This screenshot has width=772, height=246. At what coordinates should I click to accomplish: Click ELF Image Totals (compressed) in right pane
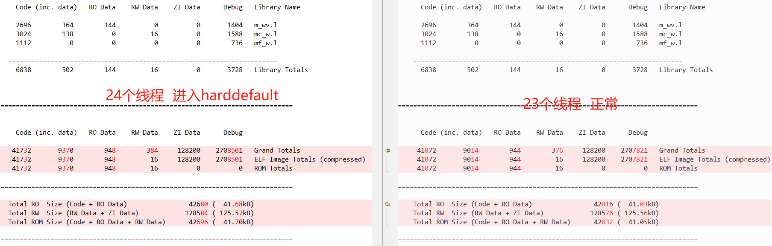pos(715,159)
